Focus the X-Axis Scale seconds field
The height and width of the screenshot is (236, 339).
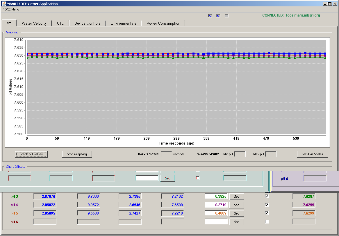167,154
